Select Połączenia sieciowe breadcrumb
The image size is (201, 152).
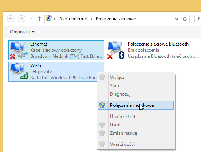pyautogui.click(x=116, y=19)
